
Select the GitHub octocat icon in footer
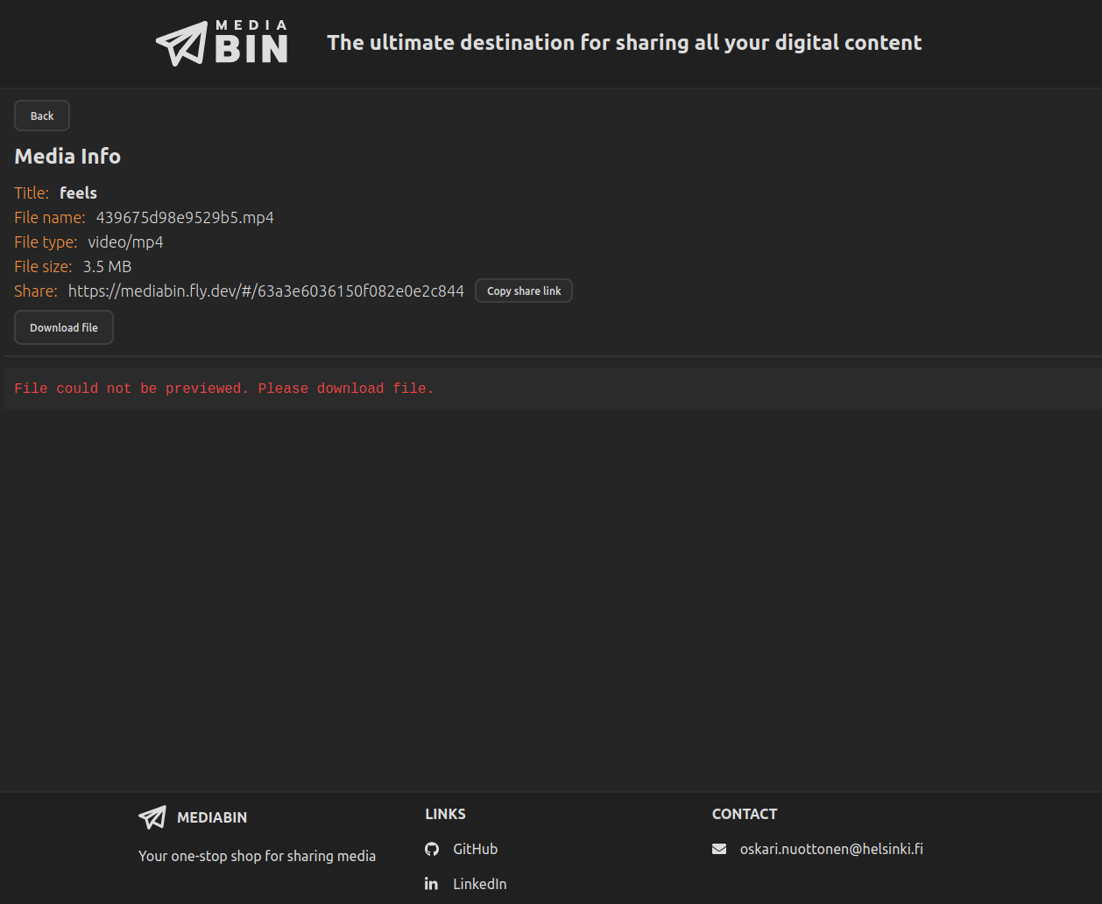click(431, 848)
